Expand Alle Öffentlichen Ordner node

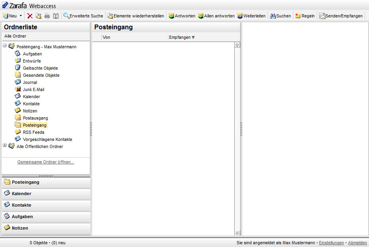(x=5, y=146)
